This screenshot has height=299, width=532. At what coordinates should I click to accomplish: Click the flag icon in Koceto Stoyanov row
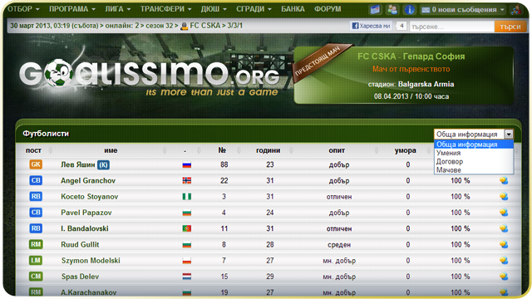pyautogui.click(x=187, y=197)
